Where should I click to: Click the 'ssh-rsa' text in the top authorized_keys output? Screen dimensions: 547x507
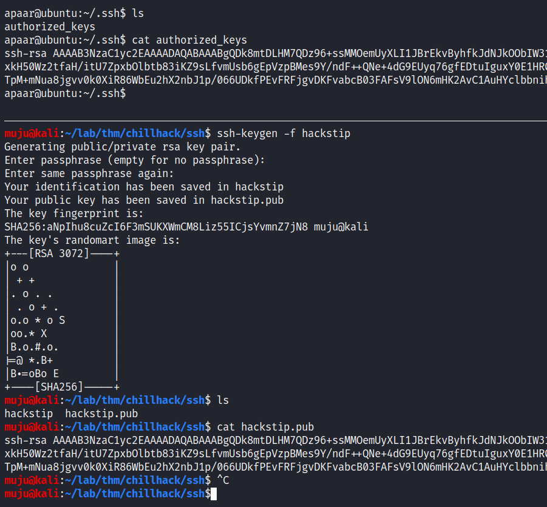coord(25,53)
